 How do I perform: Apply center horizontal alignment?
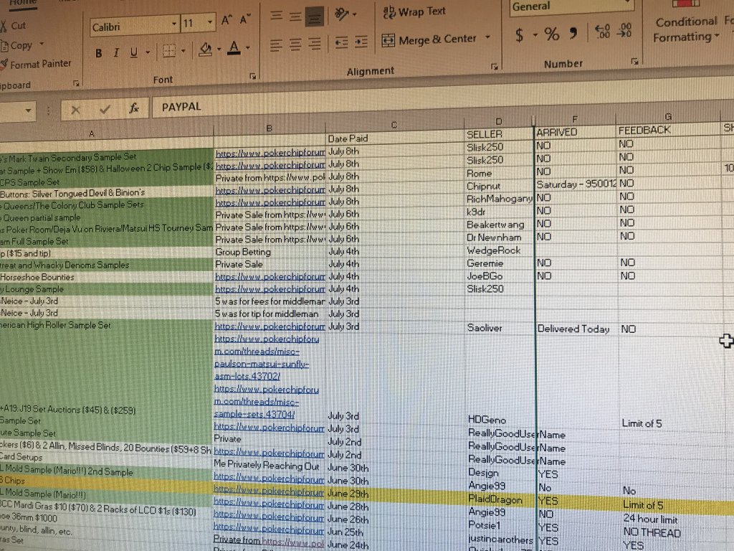tap(295, 44)
